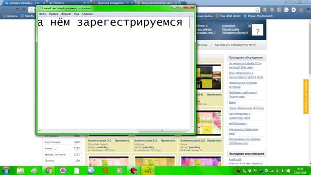Viewport: 311px width, 175px height.
Task: Open the Помощь link
Action: pos(202,45)
